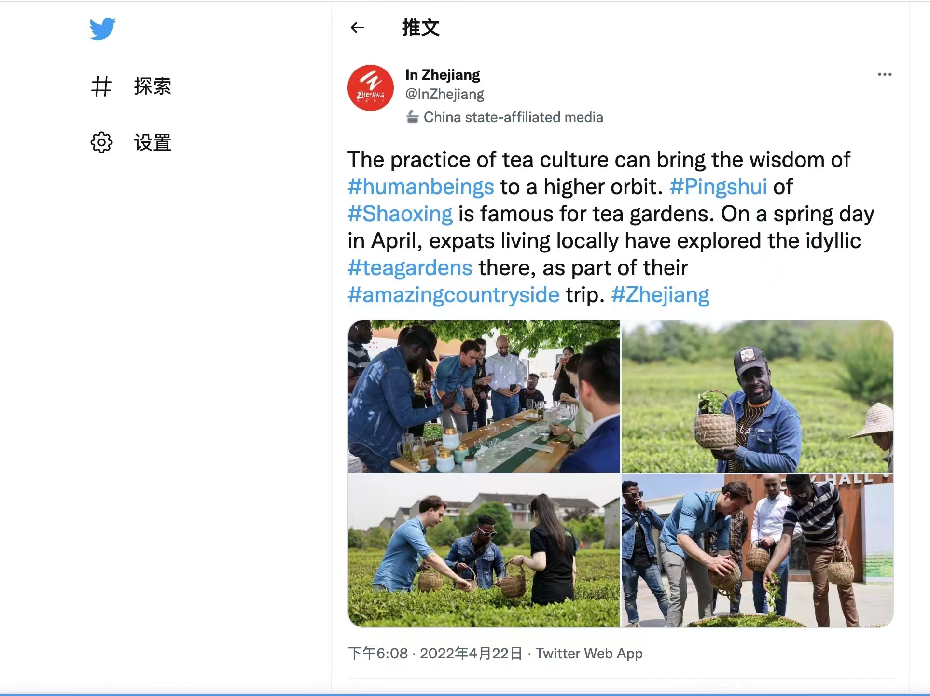Open the 设置 menu item
This screenshot has width=930, height=696.
pyautogui.click(x=153, y=143)
